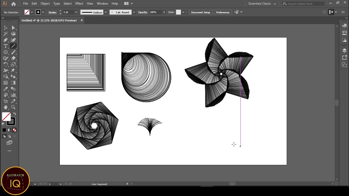
Task: Set paint mode to solid Color
Action: [4, 130]
